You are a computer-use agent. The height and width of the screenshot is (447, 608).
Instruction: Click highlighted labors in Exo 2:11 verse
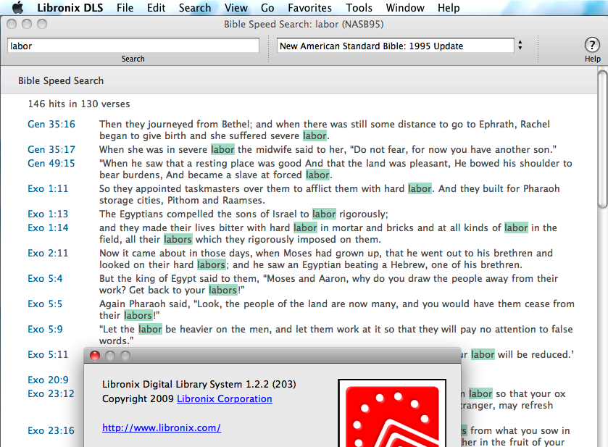click(x=212, y=264)
